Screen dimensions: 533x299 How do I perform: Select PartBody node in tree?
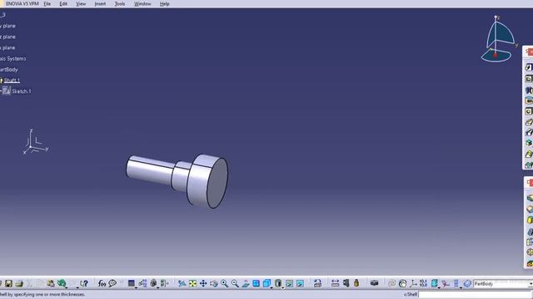tap(9, 70)
